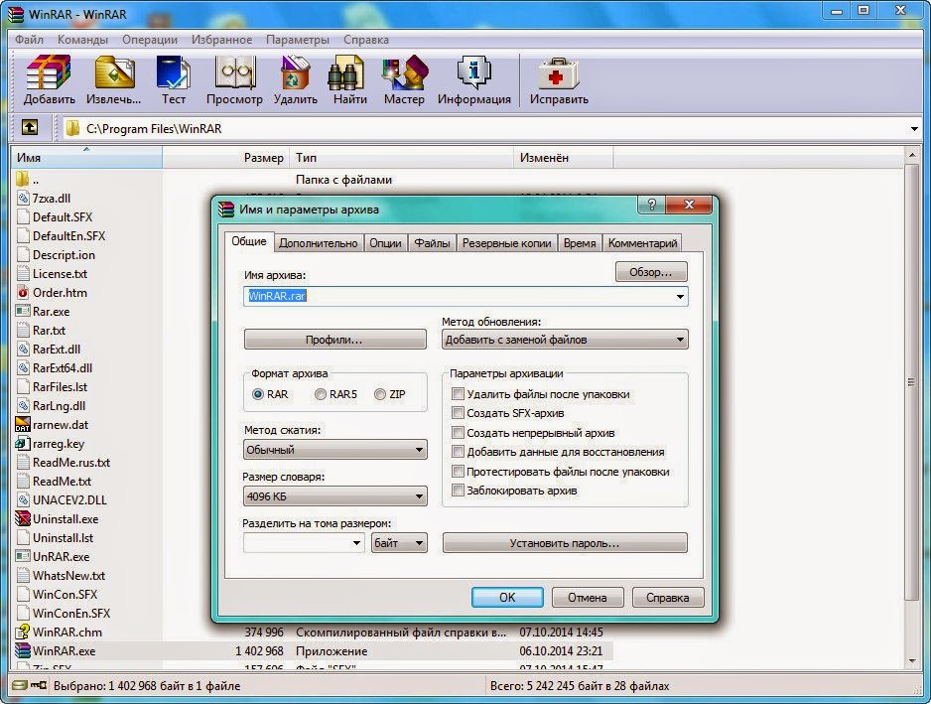Click the Обзор... browse button

[651, 272]
